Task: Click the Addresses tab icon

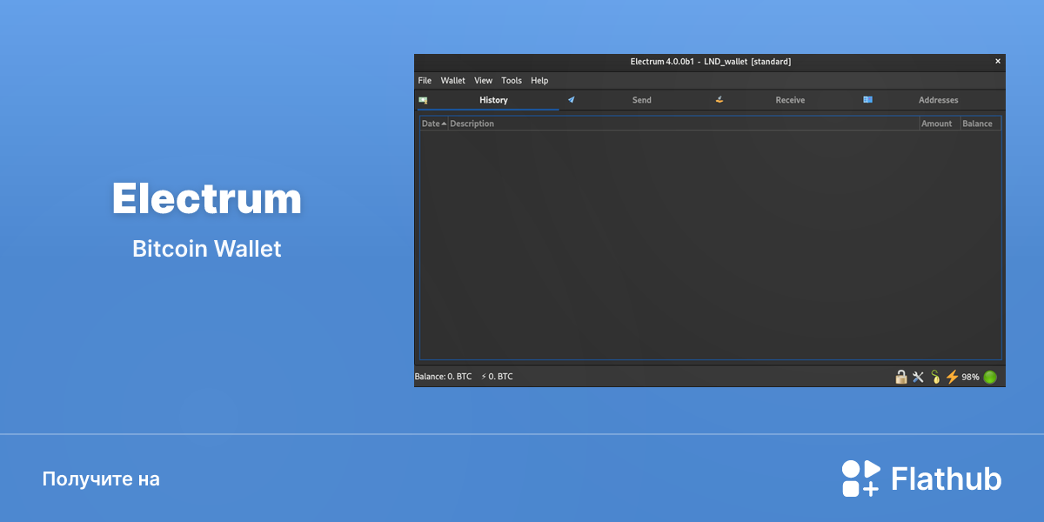Action: click(x=867, y=100)
